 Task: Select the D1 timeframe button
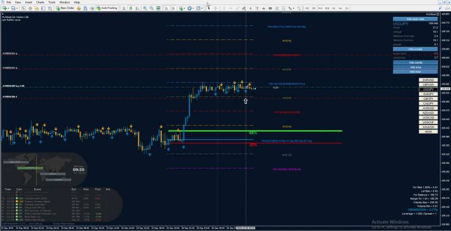[x=347, y=8]
